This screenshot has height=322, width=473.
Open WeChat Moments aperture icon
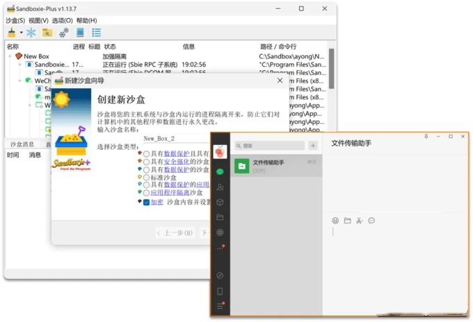220,232
